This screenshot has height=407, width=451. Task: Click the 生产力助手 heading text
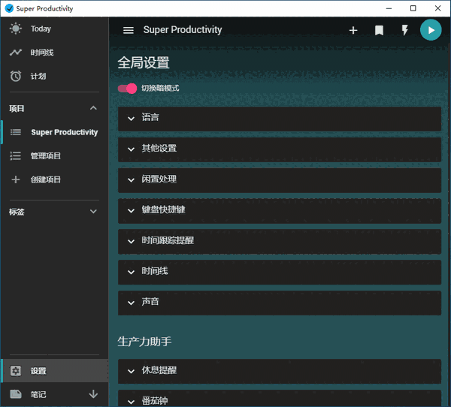click(144, 342)
